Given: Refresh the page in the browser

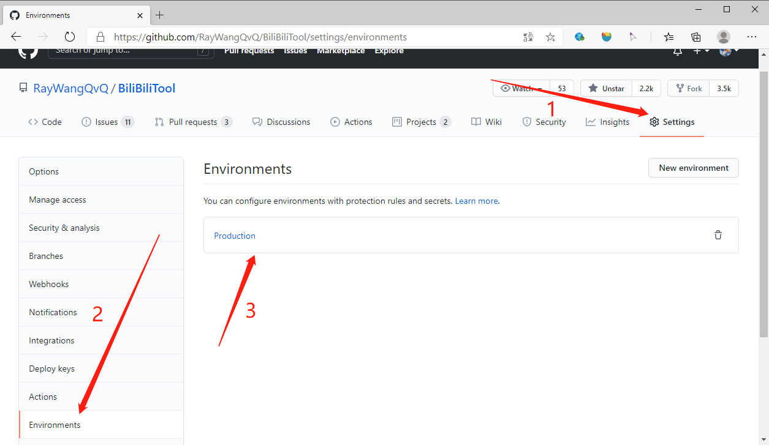Looking at the screenshot, I should point(70,37).
